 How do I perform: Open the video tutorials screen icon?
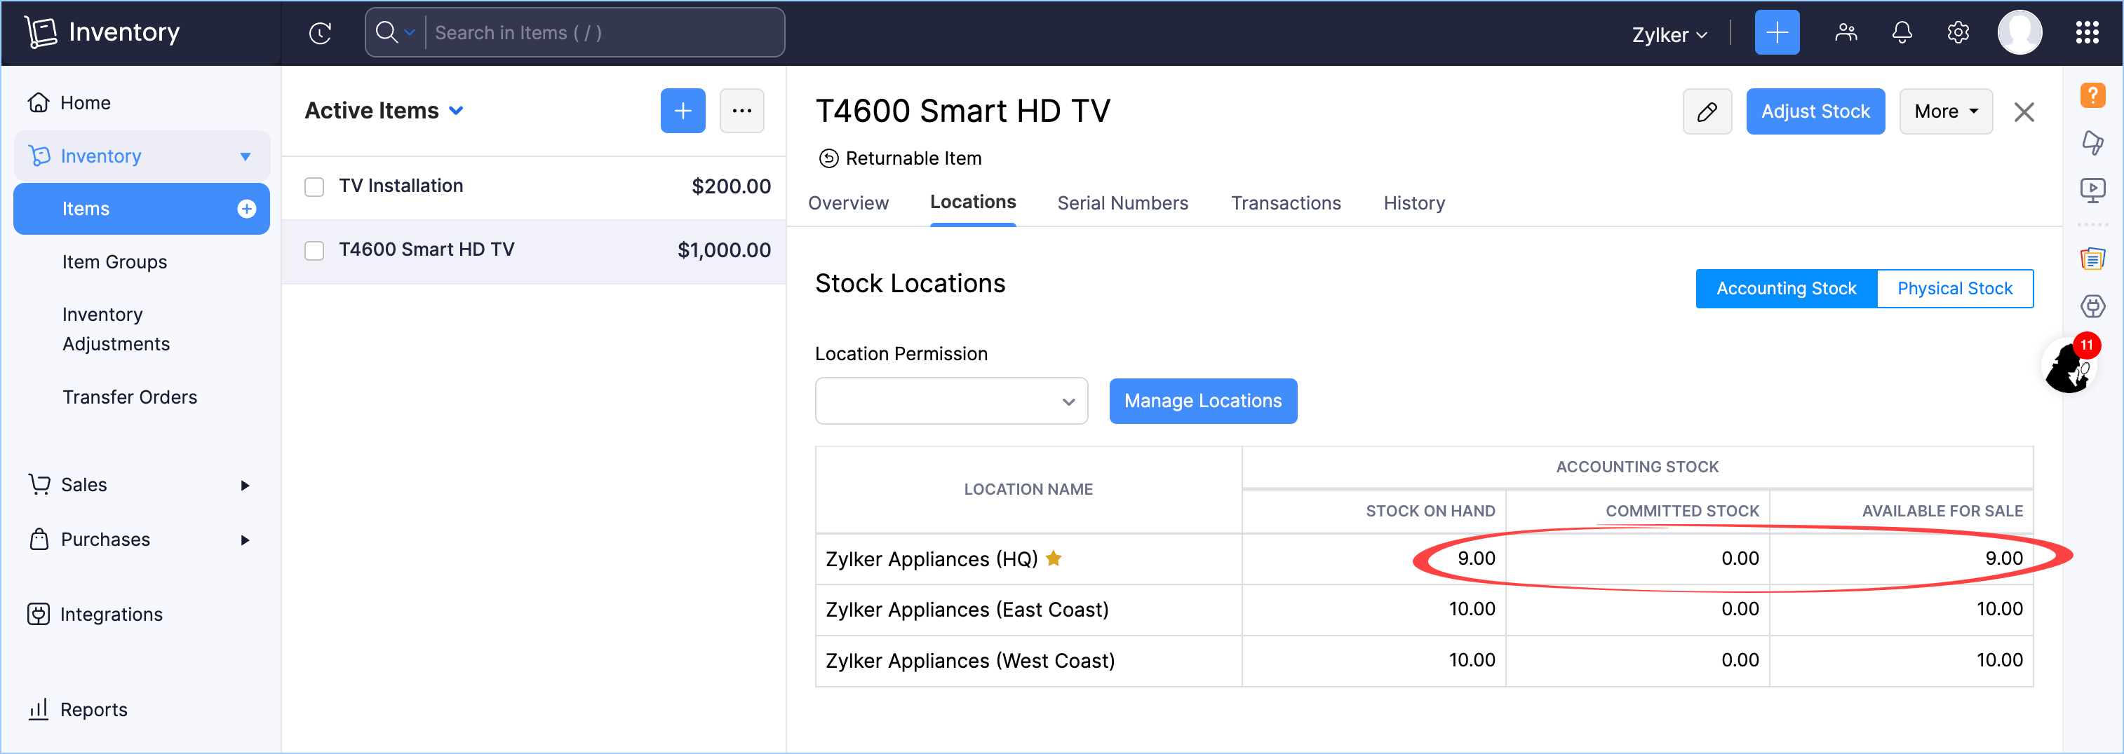[x=2092, y=191]
